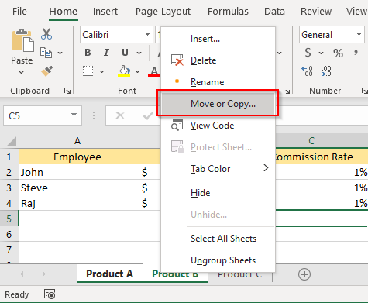Toggle Bold formatting

coord(88,53)
